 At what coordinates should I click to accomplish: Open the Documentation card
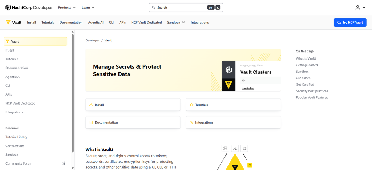(133, 122)
